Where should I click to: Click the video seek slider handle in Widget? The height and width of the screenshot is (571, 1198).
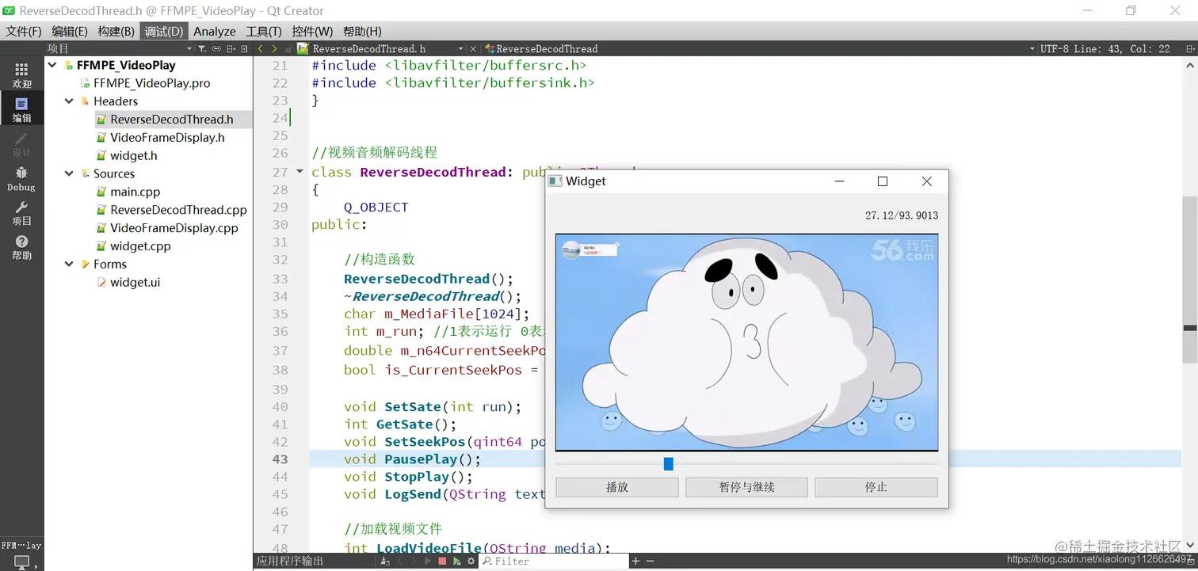[x=668, y=463]
